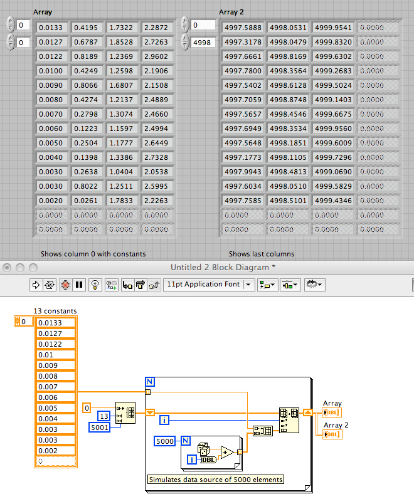Select the To DBL conversion node
This screenshot has width=414, height=499.
click(x=208, y=460)
